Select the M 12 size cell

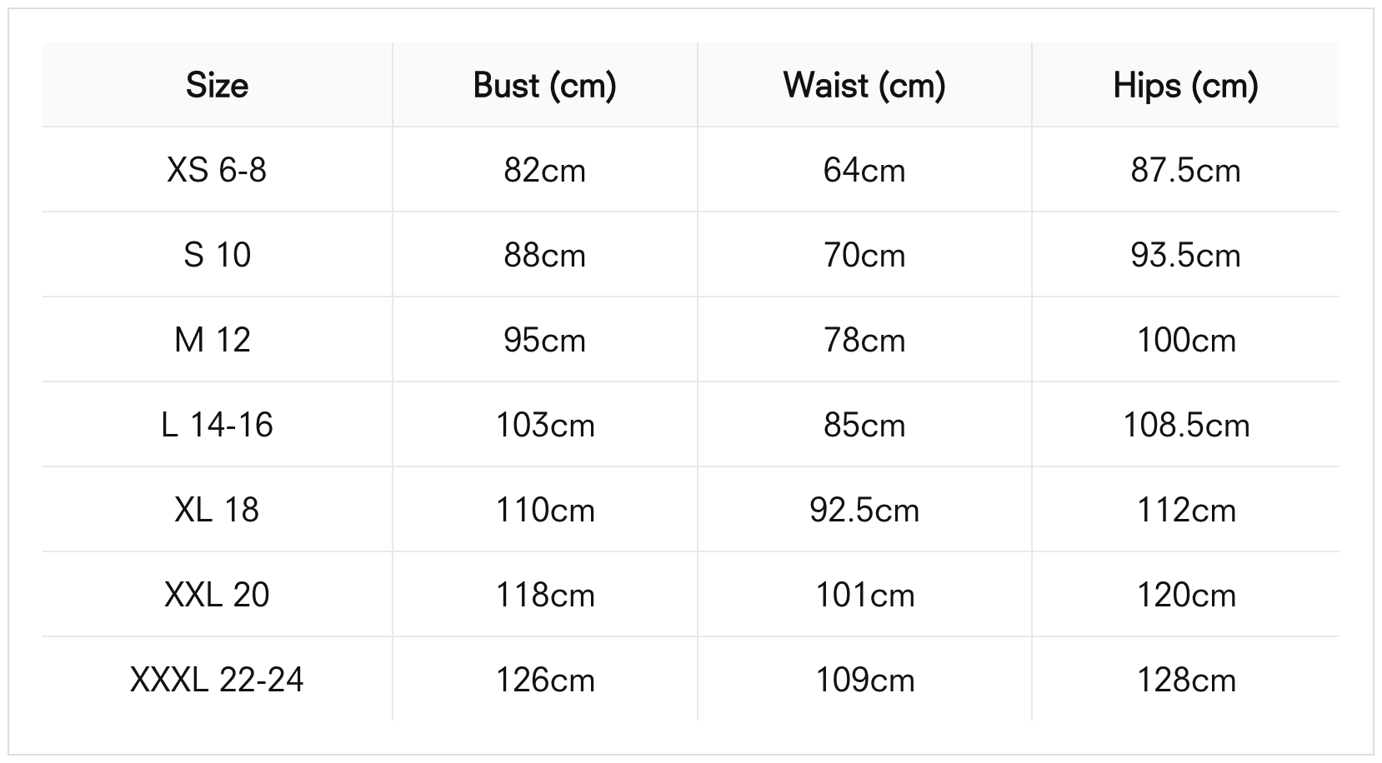click(213, 340)
